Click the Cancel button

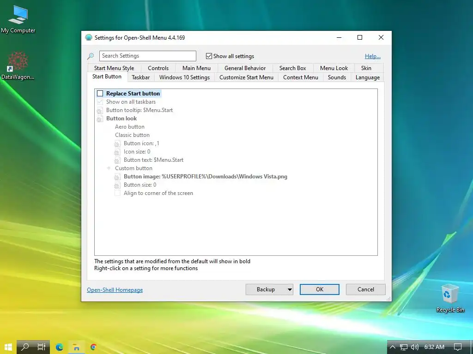point(366,289)
